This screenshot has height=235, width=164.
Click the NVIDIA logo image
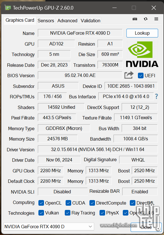tap(142, 54)
